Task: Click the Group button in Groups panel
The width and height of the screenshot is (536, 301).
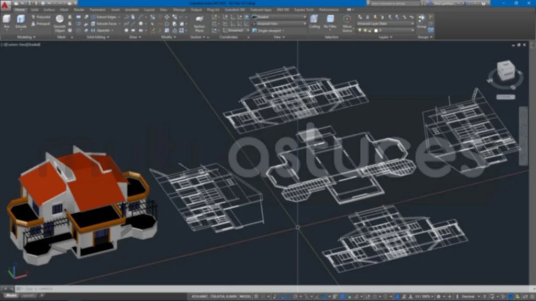Action: 421,21
